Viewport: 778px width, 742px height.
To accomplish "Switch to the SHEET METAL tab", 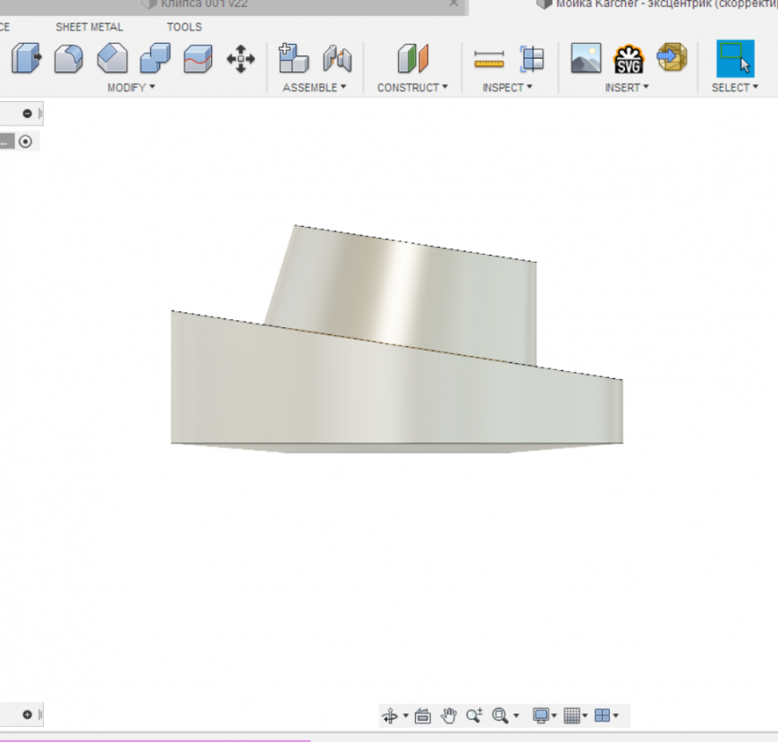I will [89, 27].
